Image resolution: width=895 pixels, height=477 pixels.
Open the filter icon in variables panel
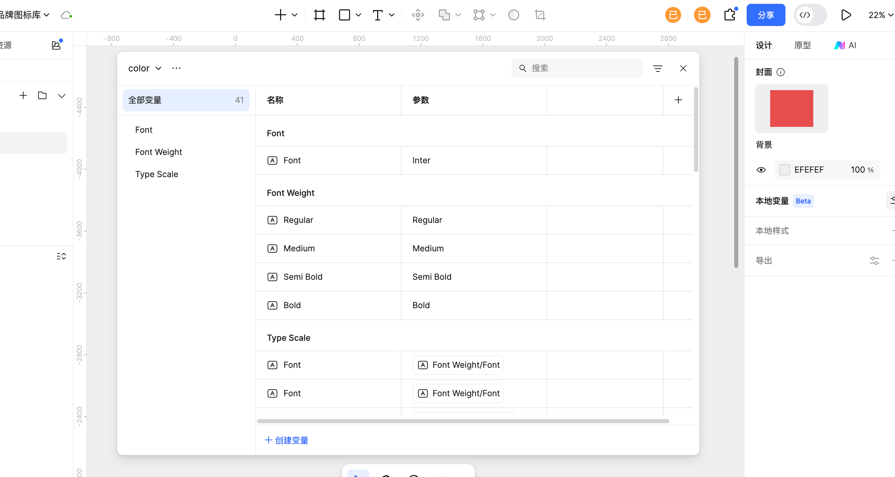coord(657,68)
